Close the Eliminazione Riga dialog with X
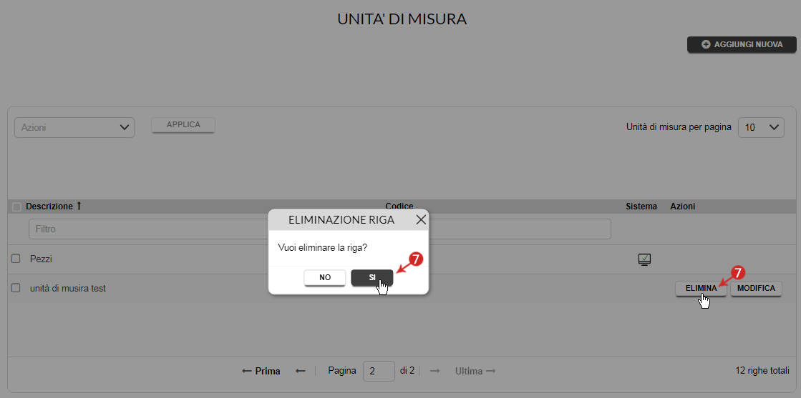The image size is (801, 398). (x=421, y=220)
